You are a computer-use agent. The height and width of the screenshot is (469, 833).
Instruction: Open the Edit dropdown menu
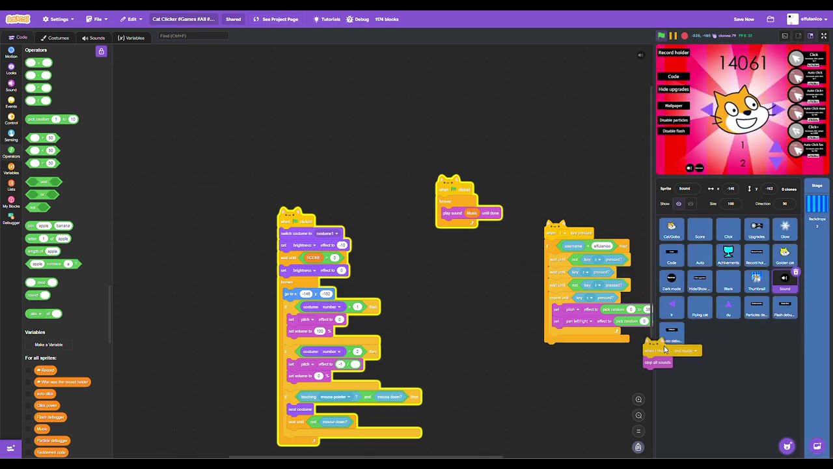(x=131, y=19)
